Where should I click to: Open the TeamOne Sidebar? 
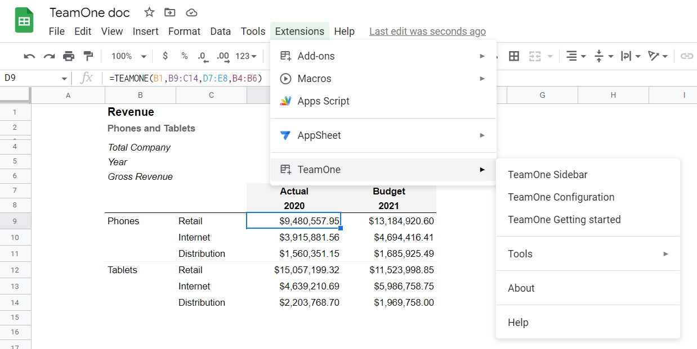588,175
